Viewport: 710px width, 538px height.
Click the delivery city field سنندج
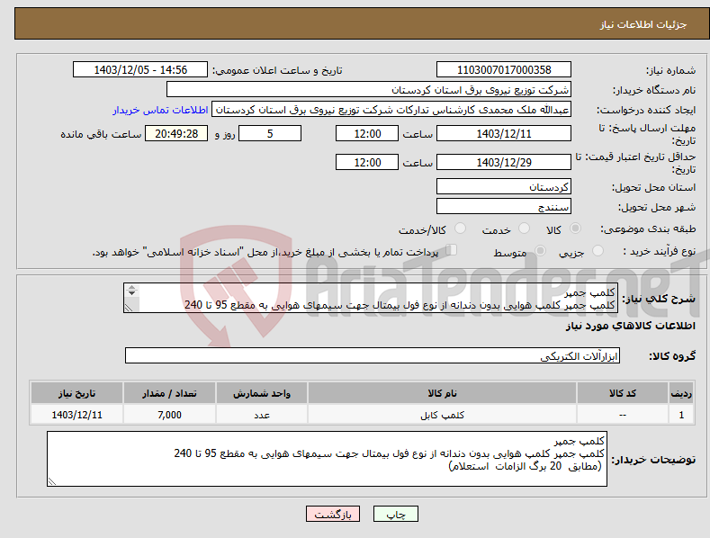coord(504,207)
